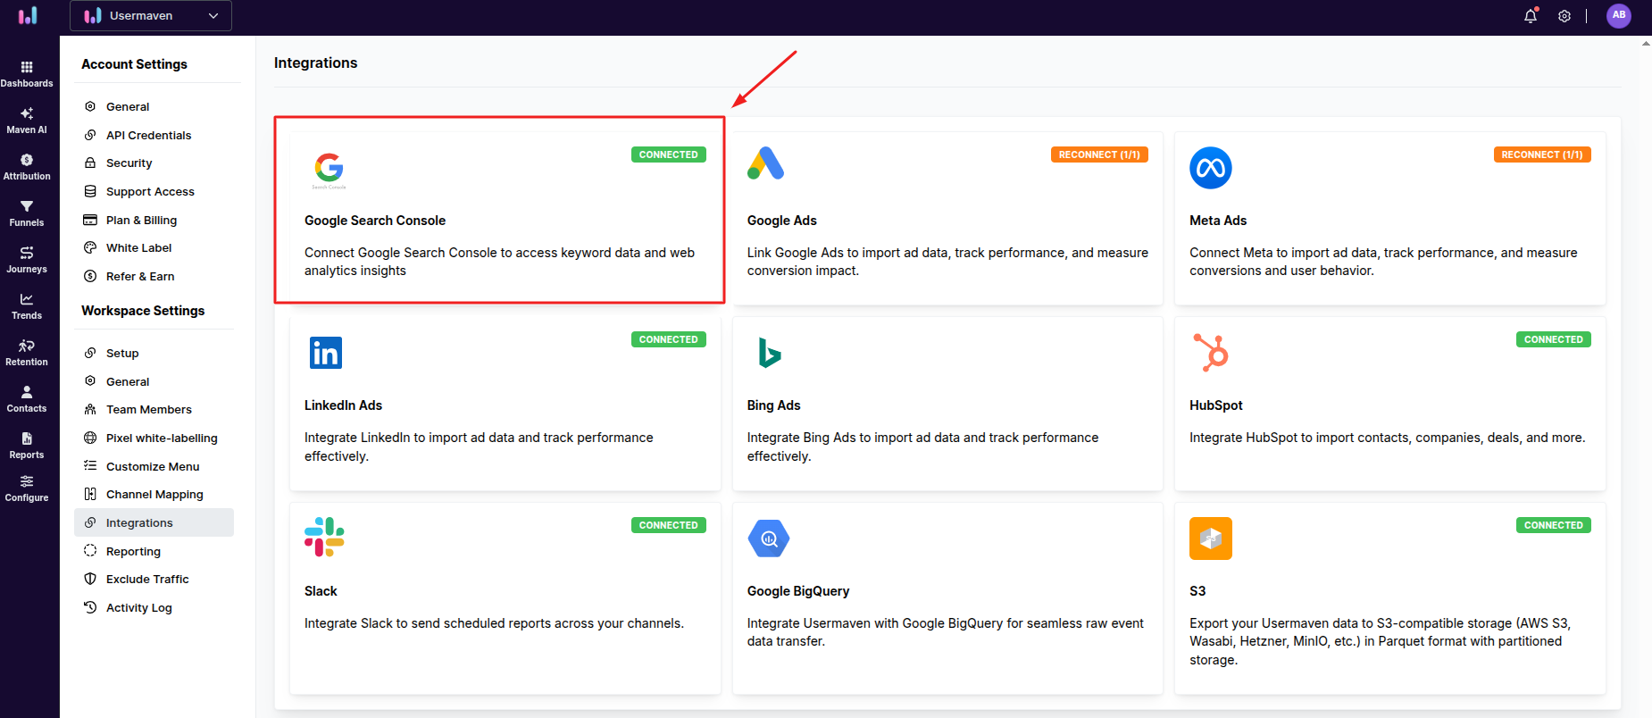This screenshot has width=1652, height=718.
Task: Open the Team Members settings page
Action: coord(148,409)
